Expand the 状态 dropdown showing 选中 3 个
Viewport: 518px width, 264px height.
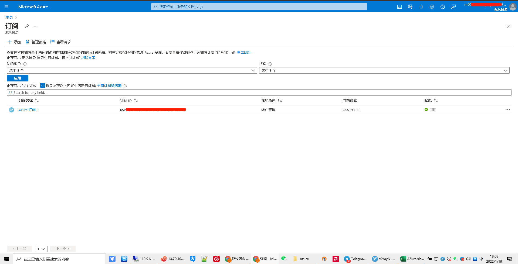[384, 70]
